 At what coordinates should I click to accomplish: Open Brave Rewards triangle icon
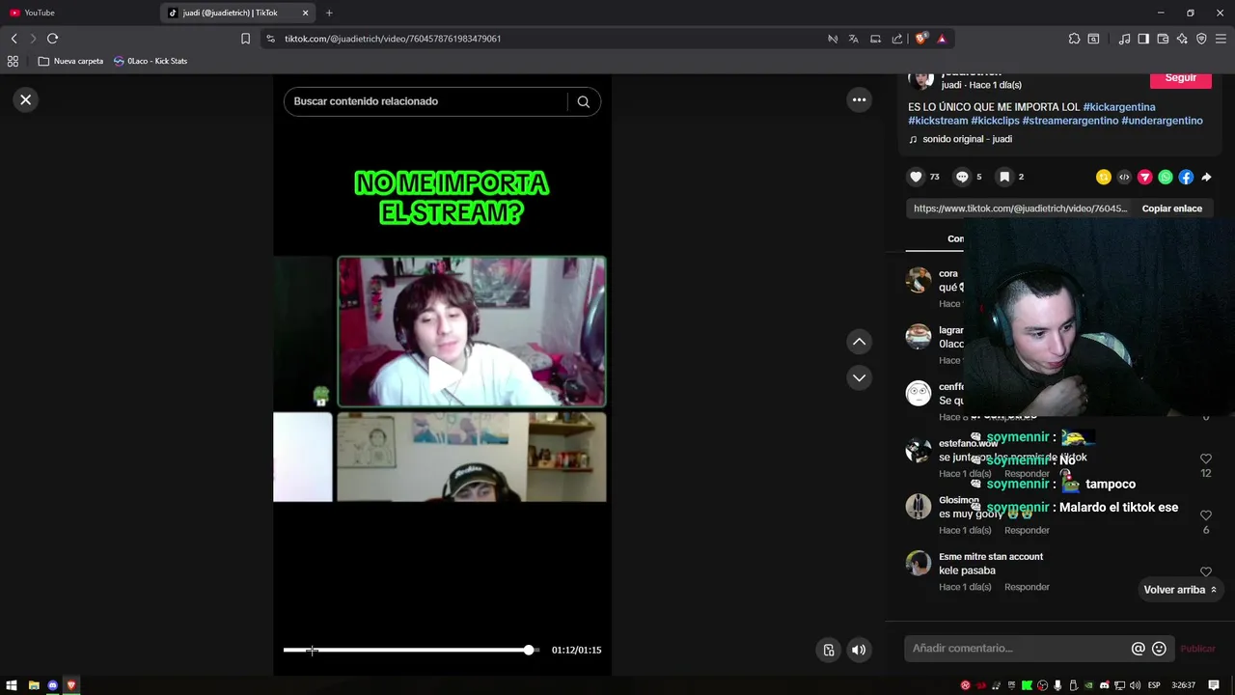coord(942,39)
